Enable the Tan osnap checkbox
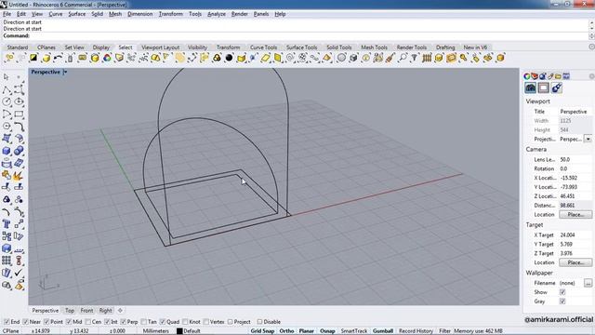595x335 pixels. [144, 322]
